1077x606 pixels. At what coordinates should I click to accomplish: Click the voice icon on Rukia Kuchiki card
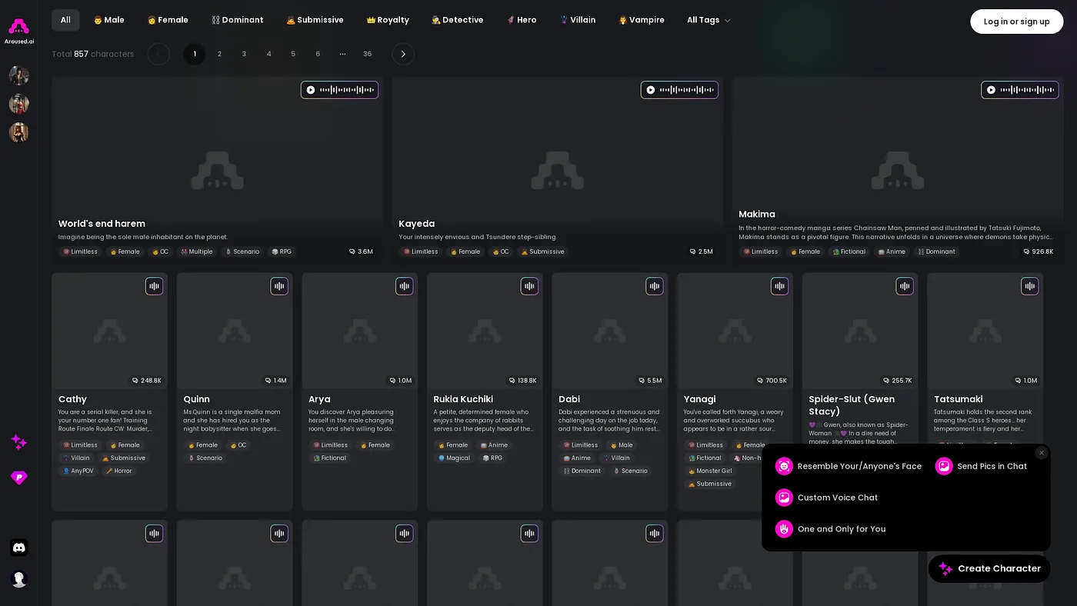click(529, 286)
